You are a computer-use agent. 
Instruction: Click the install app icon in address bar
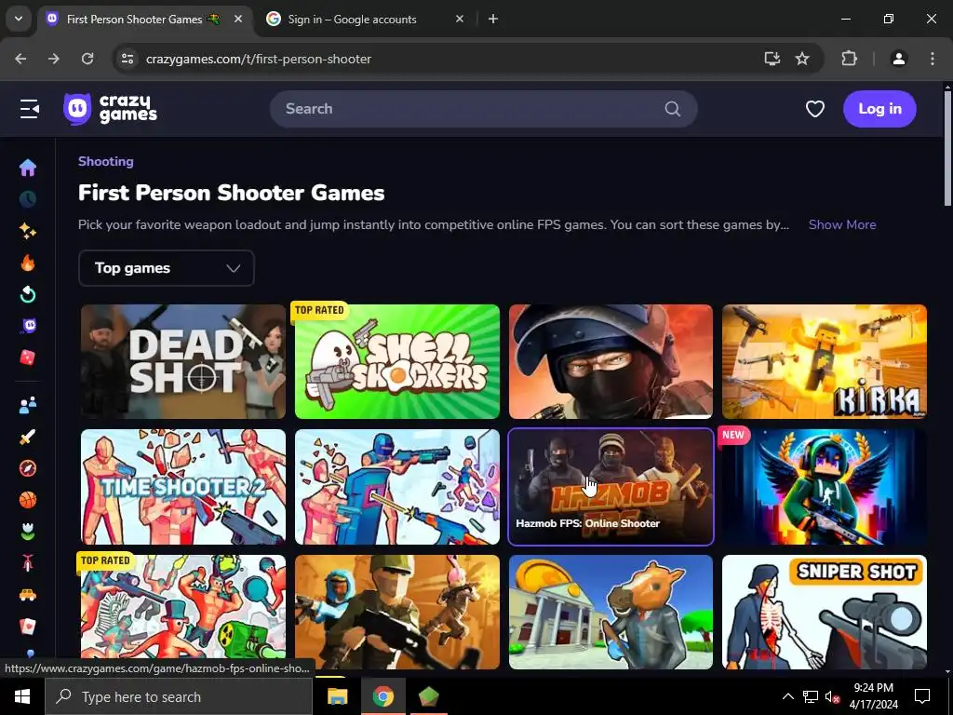(772, 59)
